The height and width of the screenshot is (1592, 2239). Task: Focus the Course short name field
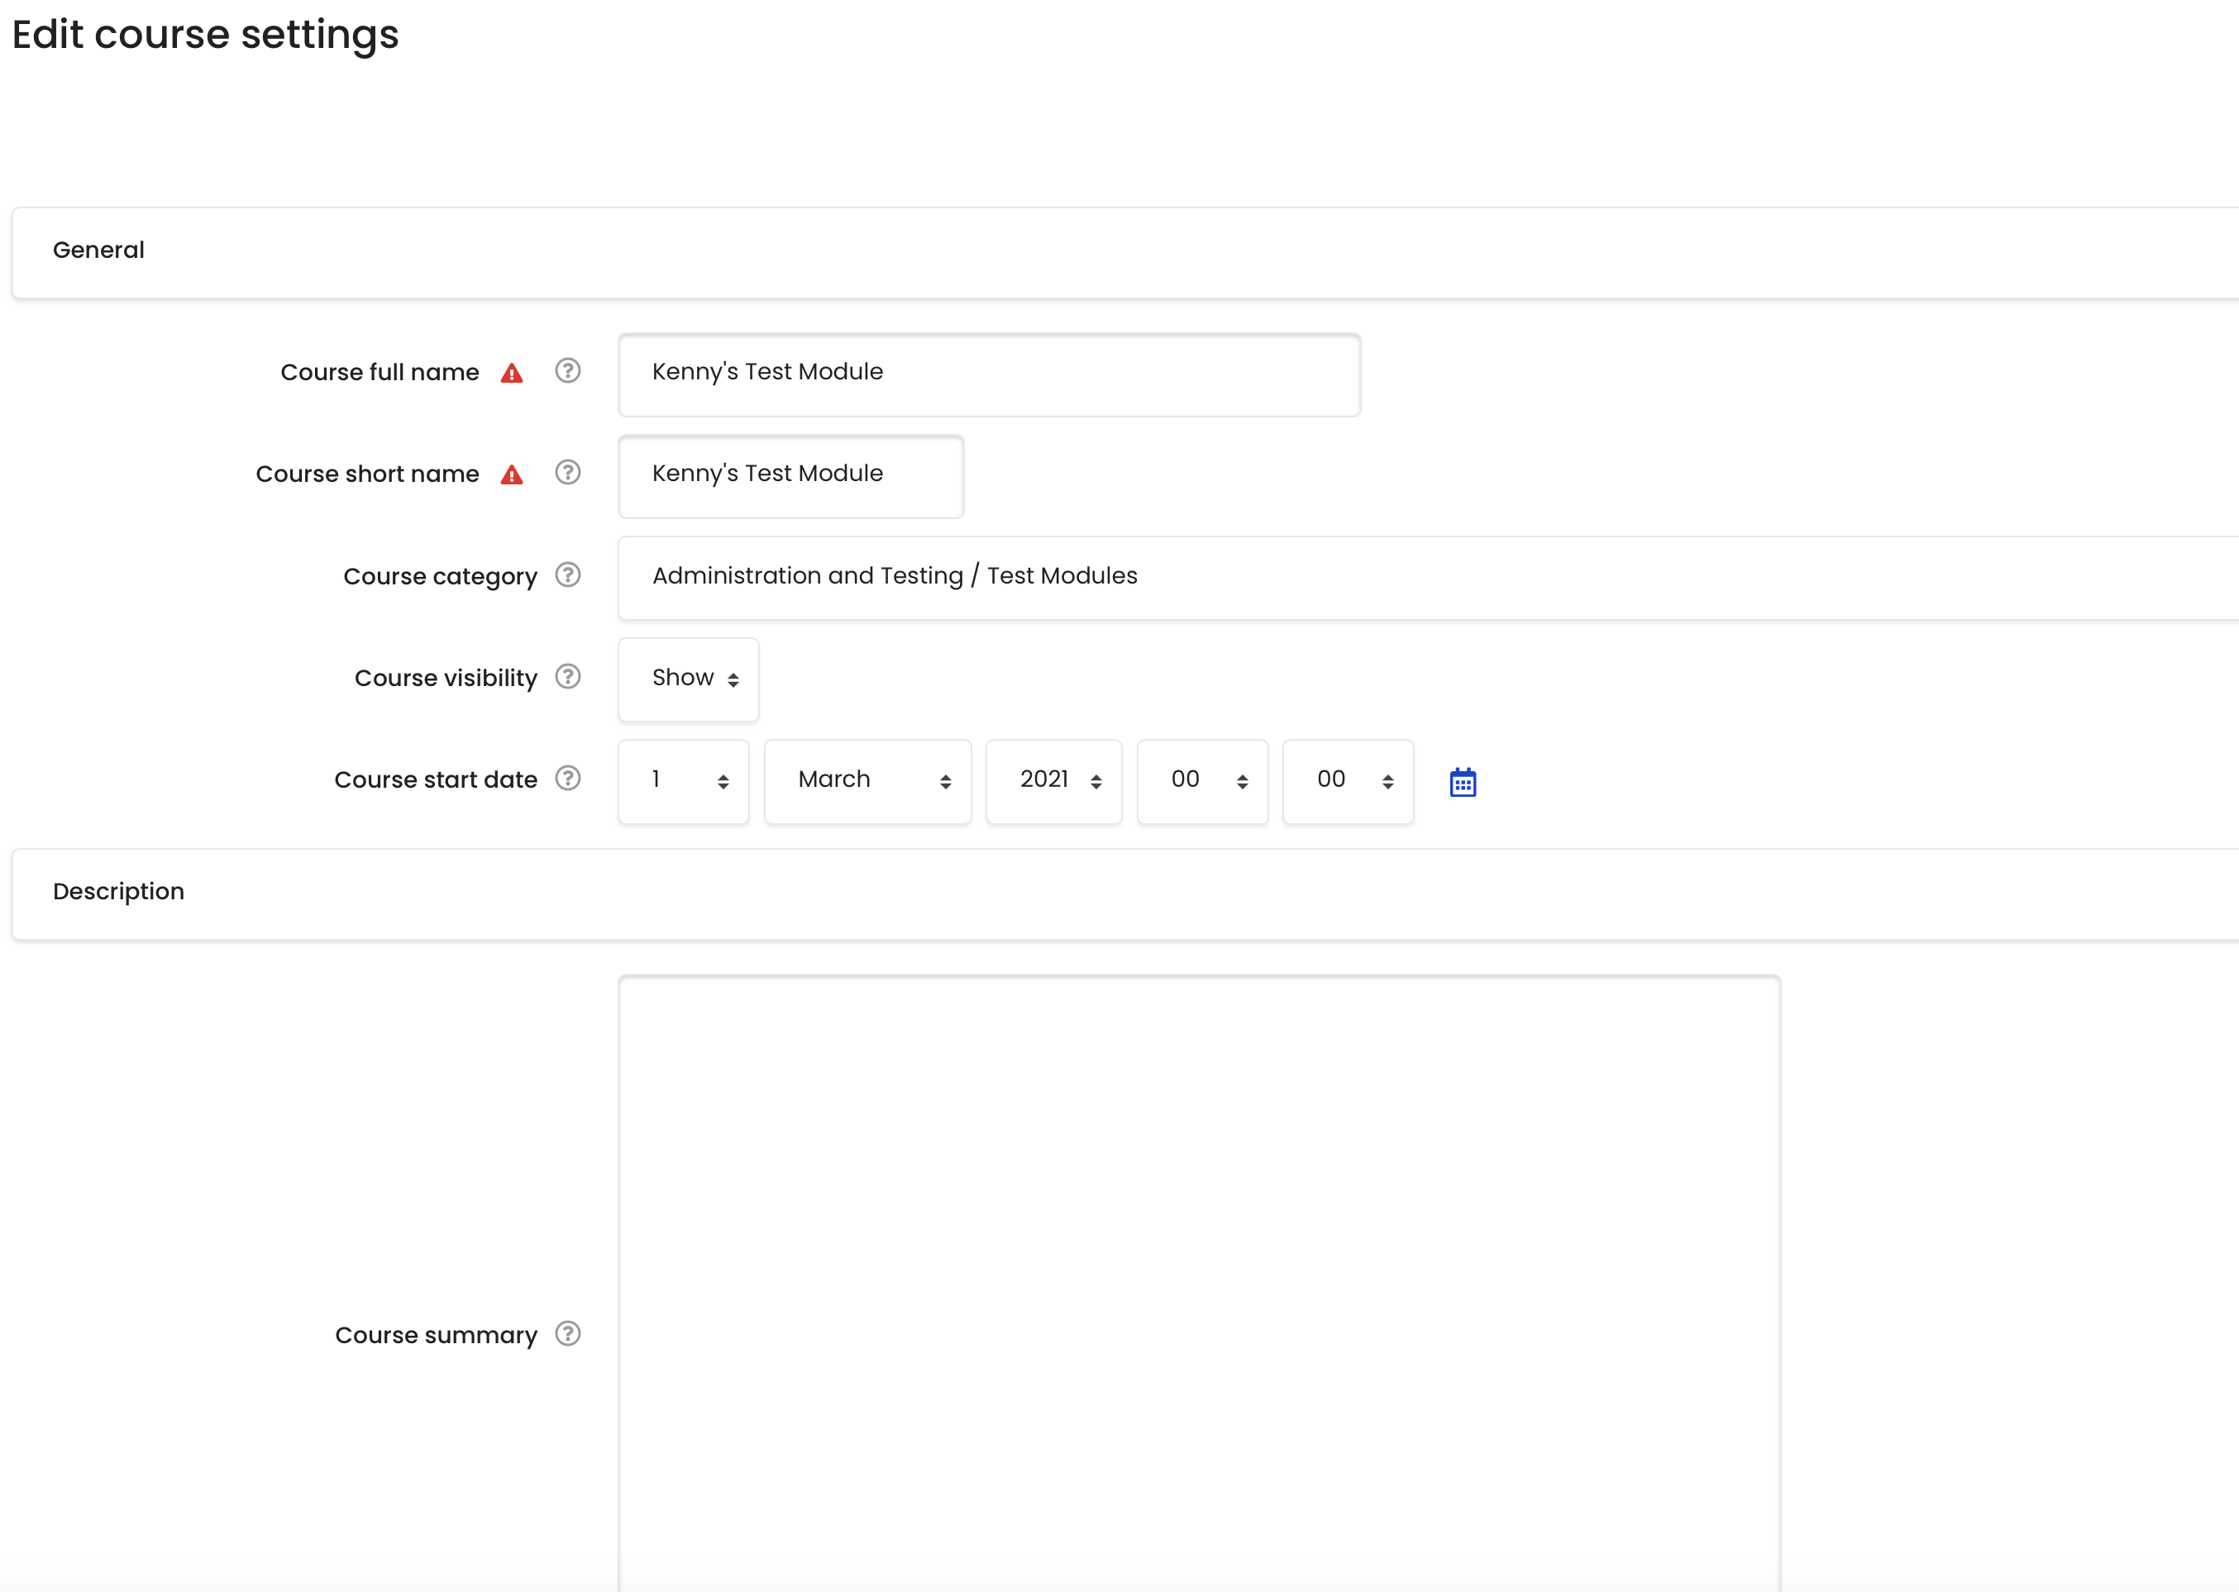coord(791,476)
